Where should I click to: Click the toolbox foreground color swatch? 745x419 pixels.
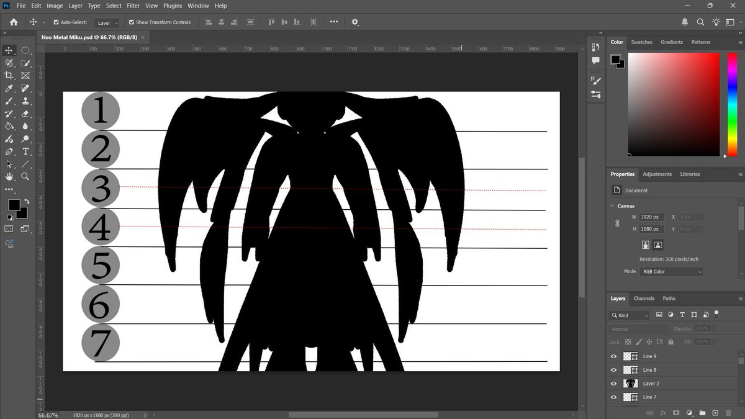click(14, 205)
